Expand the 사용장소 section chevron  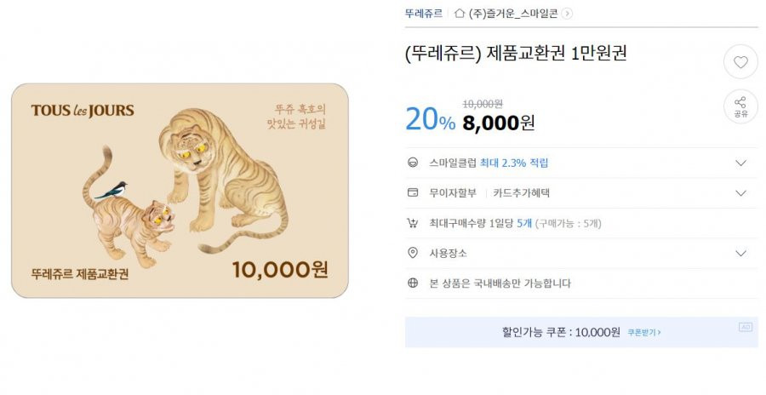pos(741,253)
